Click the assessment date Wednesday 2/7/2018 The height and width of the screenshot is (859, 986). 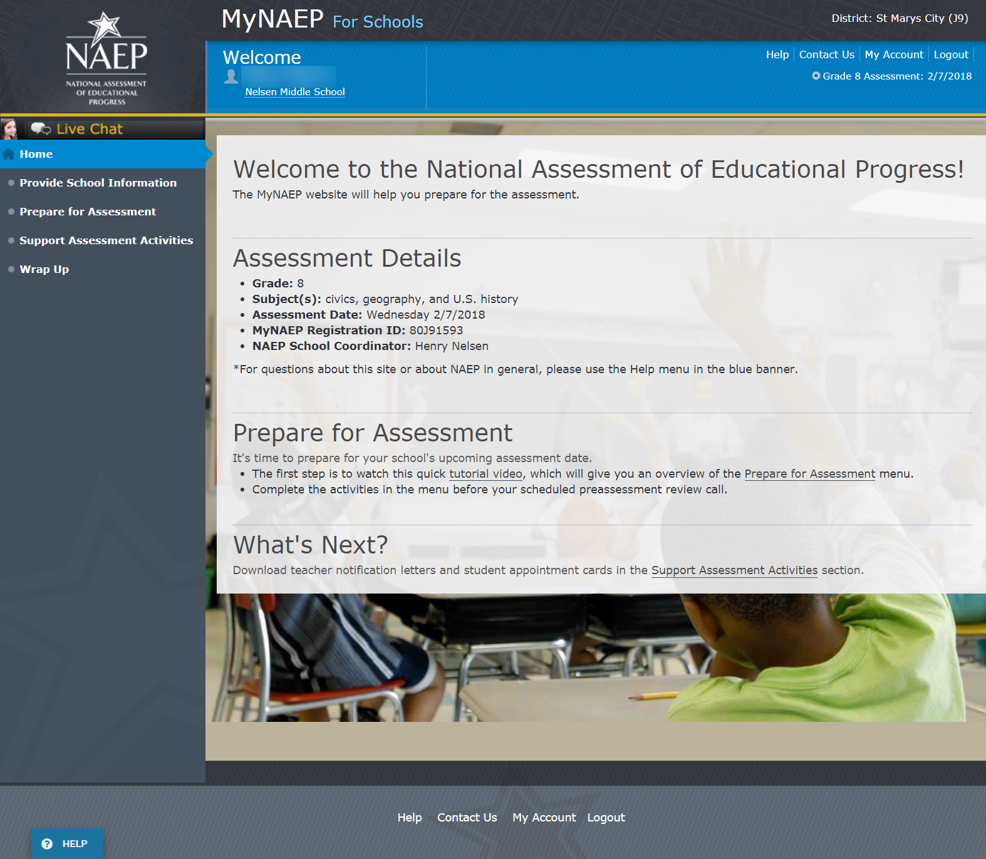425,315
